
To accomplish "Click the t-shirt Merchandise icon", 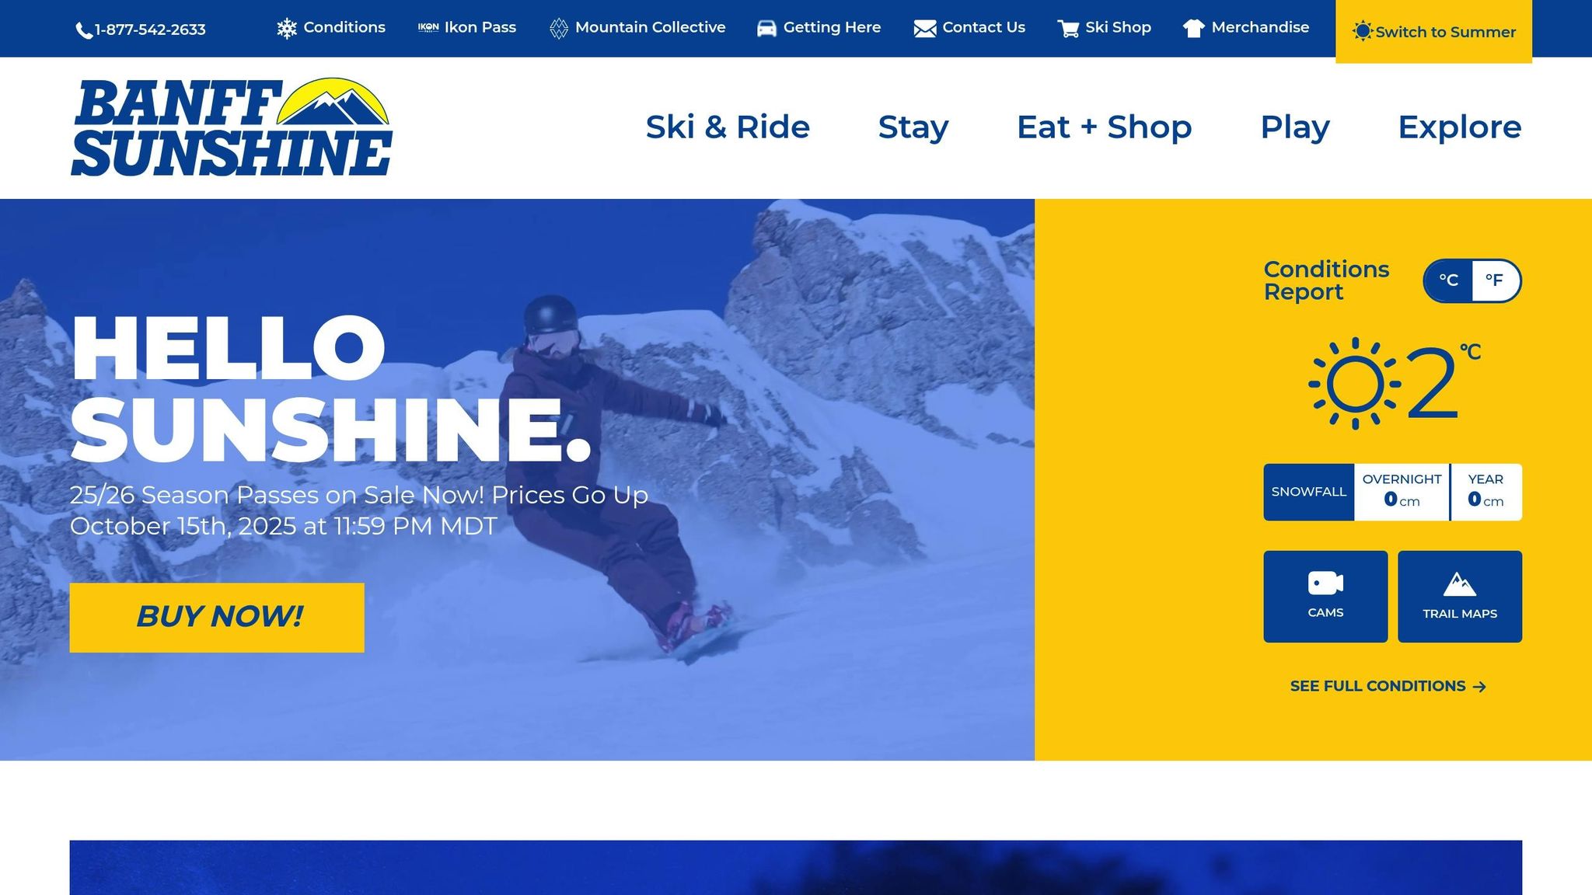I will pos(1193,29).
